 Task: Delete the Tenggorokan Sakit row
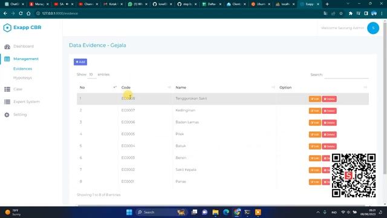click(329, 99)
